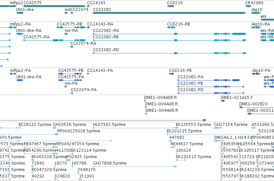Select the mRpL2 gene label
Viewport: 274px width, 181px height.
16,3
